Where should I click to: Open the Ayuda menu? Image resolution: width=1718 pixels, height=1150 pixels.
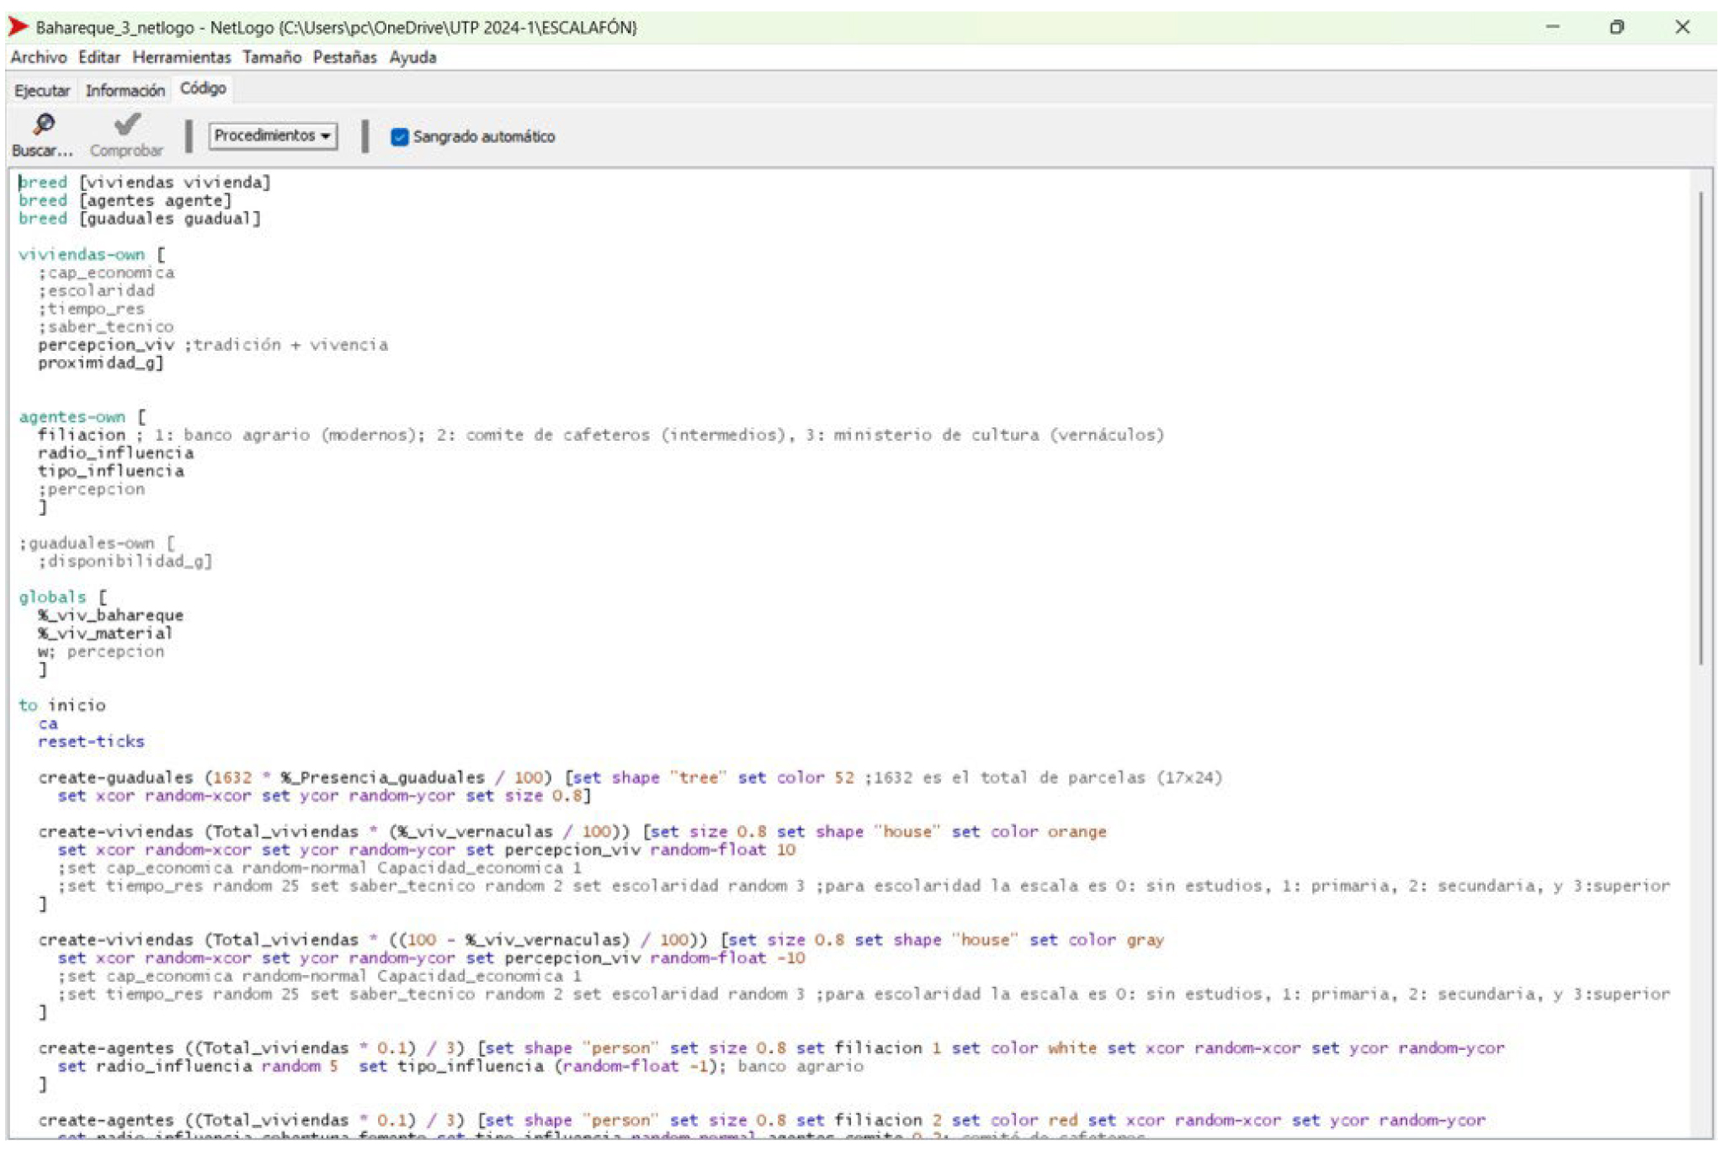tap(412, 57)
